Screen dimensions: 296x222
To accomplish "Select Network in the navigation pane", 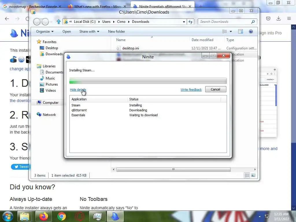I will point(49,114).
